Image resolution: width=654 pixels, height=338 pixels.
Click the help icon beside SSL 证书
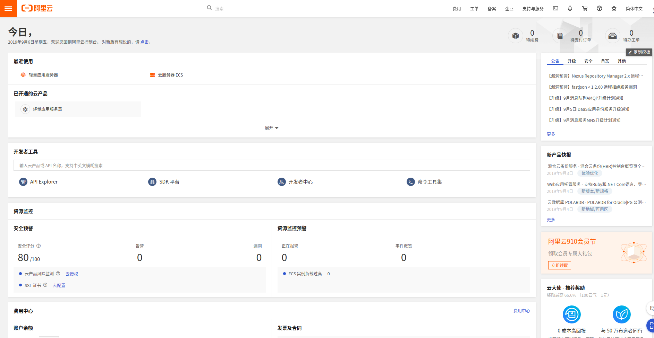45,285
